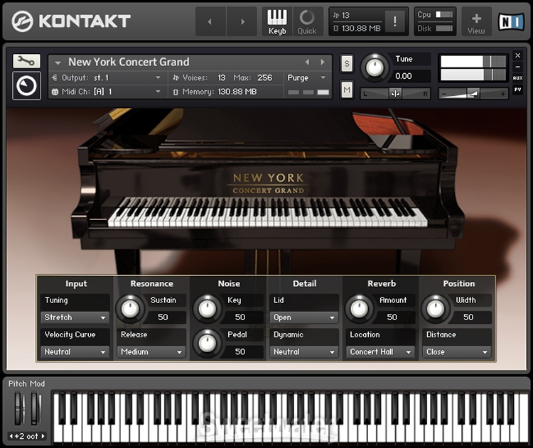Click the Cpu meter
Viewport: 533px width, 448px height.
tap(444, 15)
